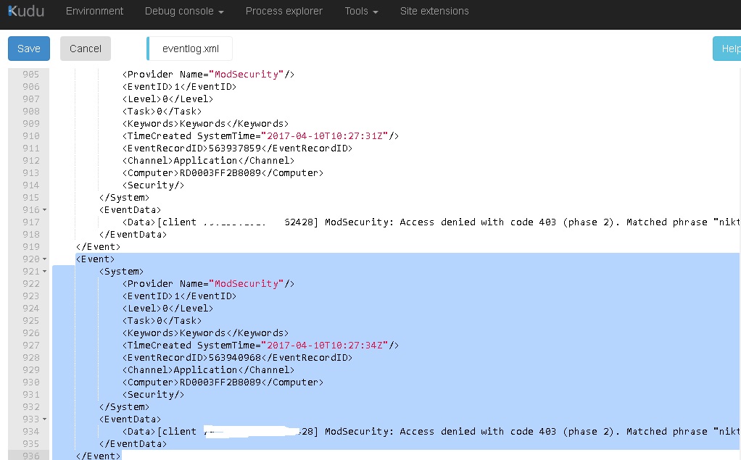Save the eventlog.xml file

click(x=29, y=49)
